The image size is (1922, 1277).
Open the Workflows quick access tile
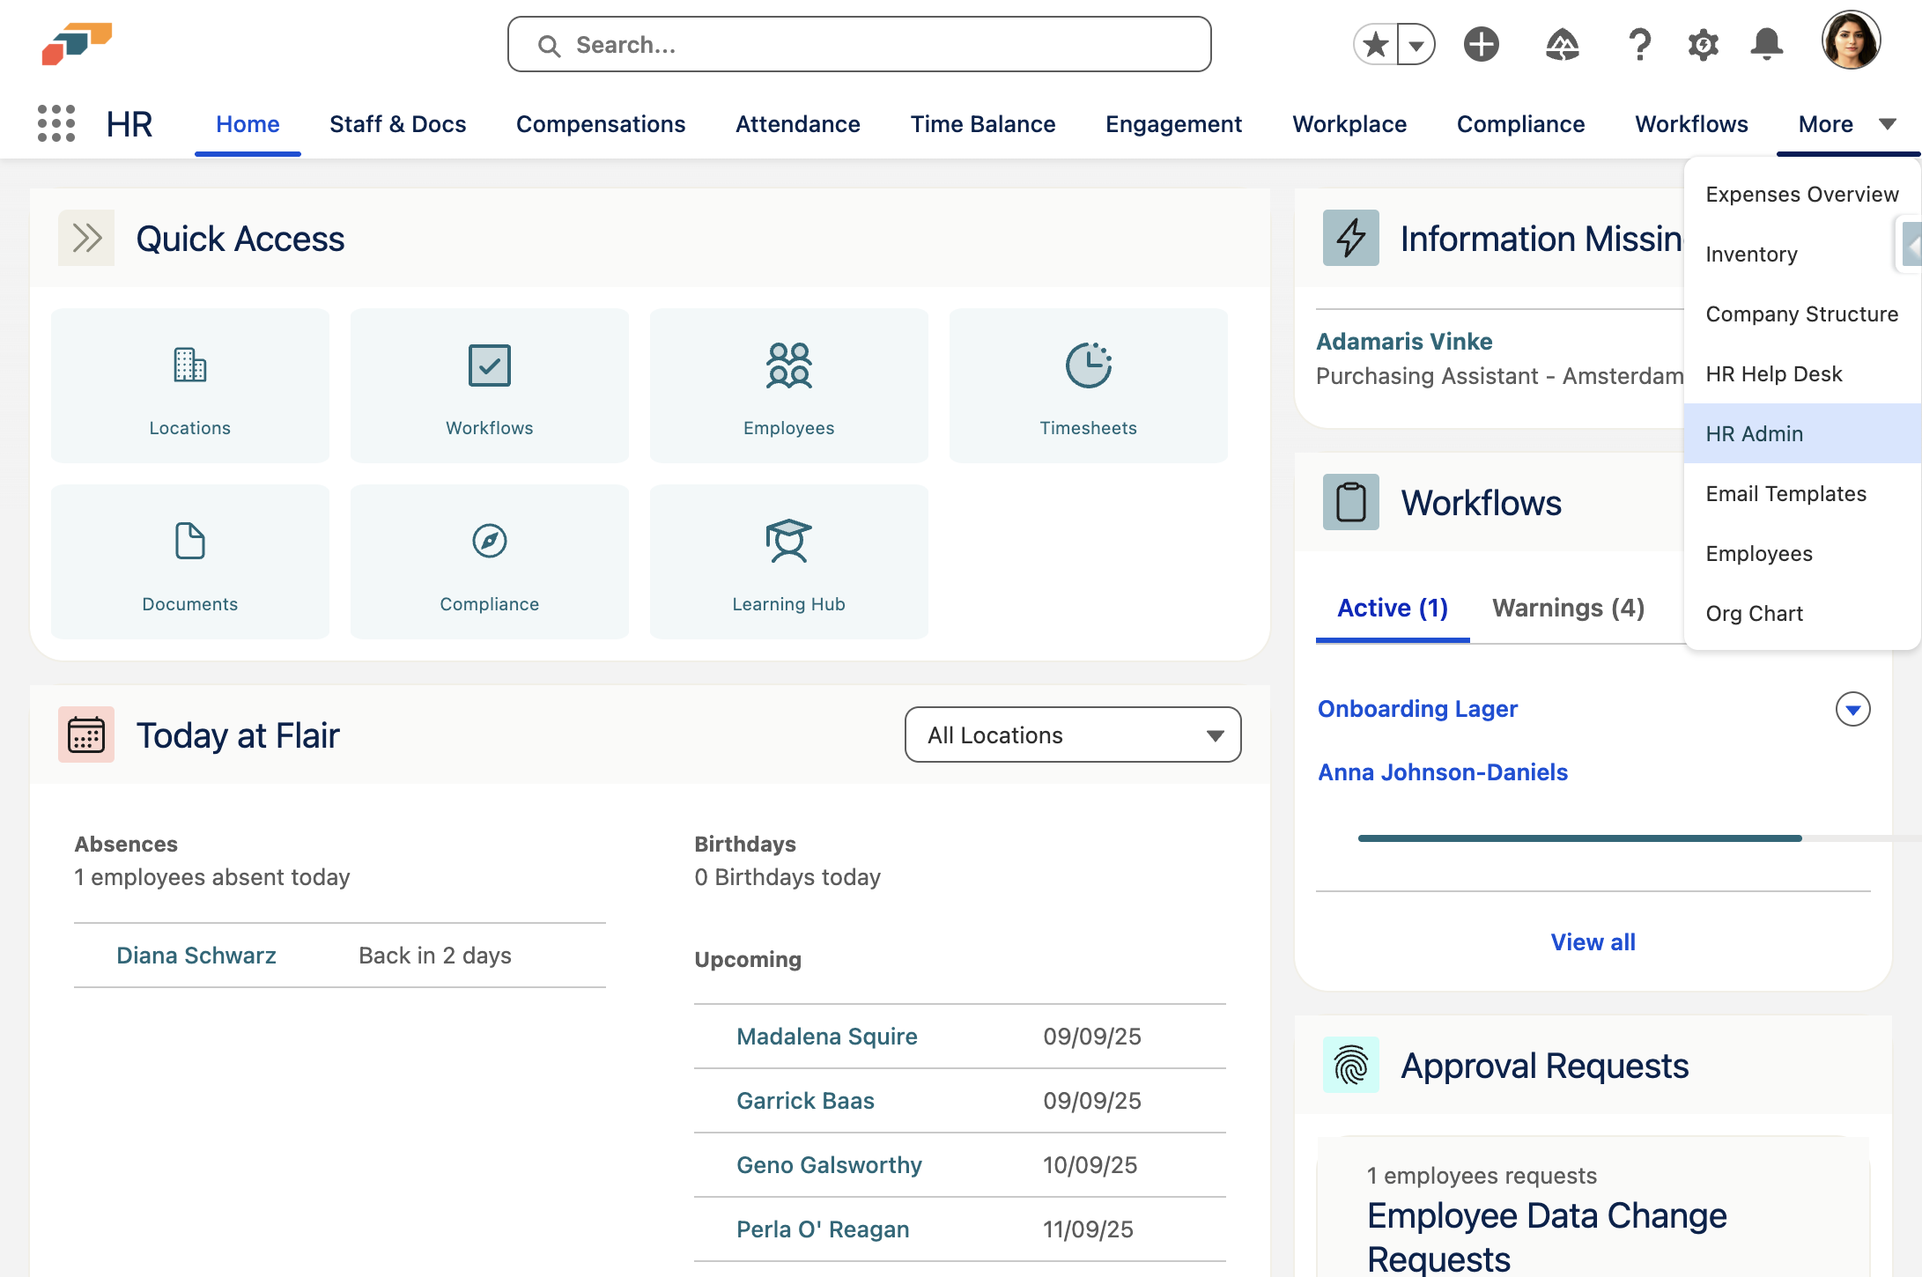[489, 385]
